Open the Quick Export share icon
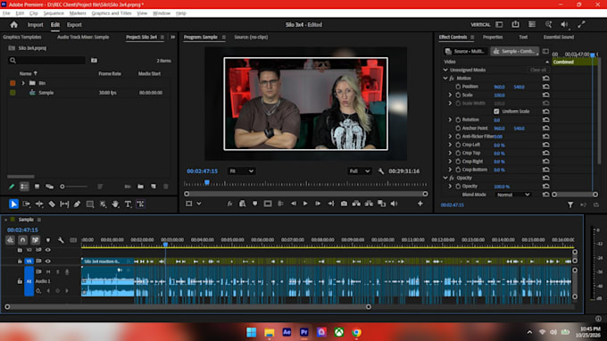607x341 pixels. click(515, 24)
